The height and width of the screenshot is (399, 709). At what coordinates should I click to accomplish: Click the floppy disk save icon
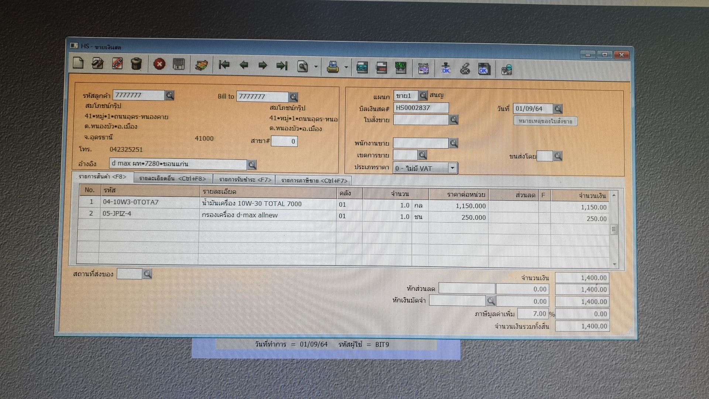[x=179, y=65]
